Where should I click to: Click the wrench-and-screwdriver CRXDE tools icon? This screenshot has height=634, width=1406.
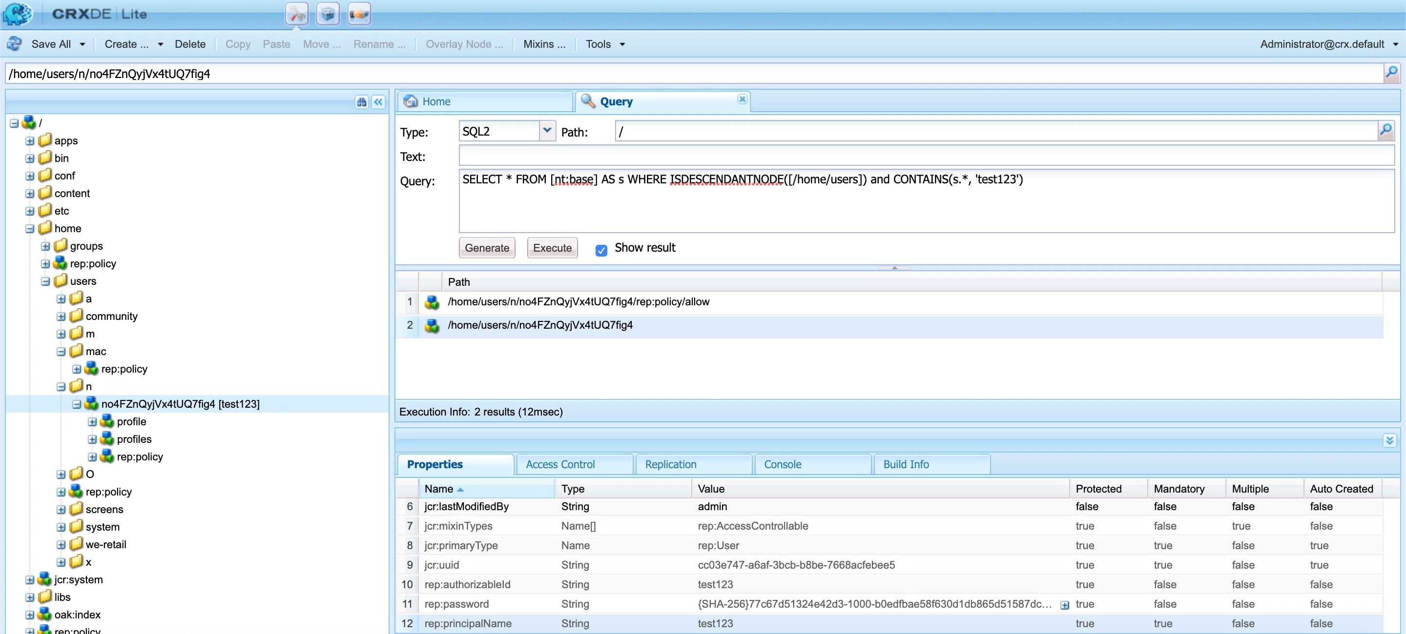click(x=296, y=14)
